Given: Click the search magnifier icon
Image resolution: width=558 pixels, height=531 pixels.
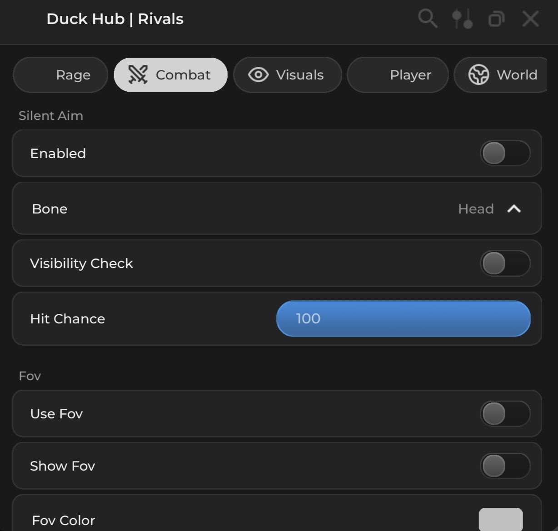Looking at the screenshot, I should point(427,19).
